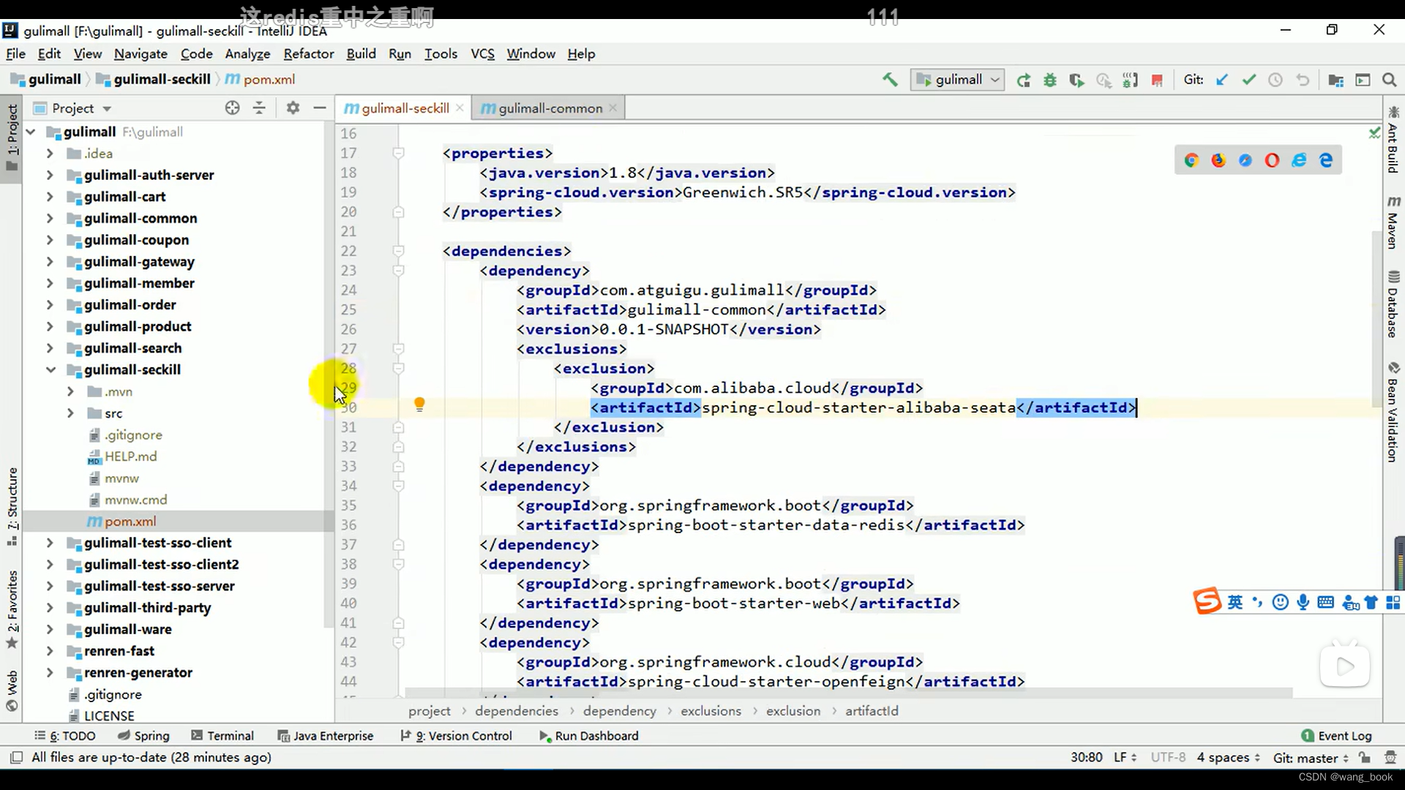Toggle the Maven tool window

coord(1393,222)
